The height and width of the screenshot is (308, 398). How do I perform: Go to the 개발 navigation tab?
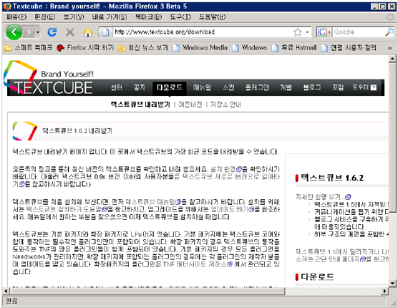coord(286,87)
